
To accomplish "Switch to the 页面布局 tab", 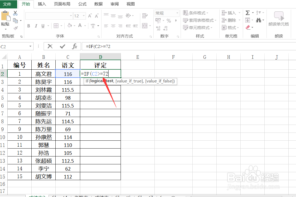I will [x=62, y=4].
